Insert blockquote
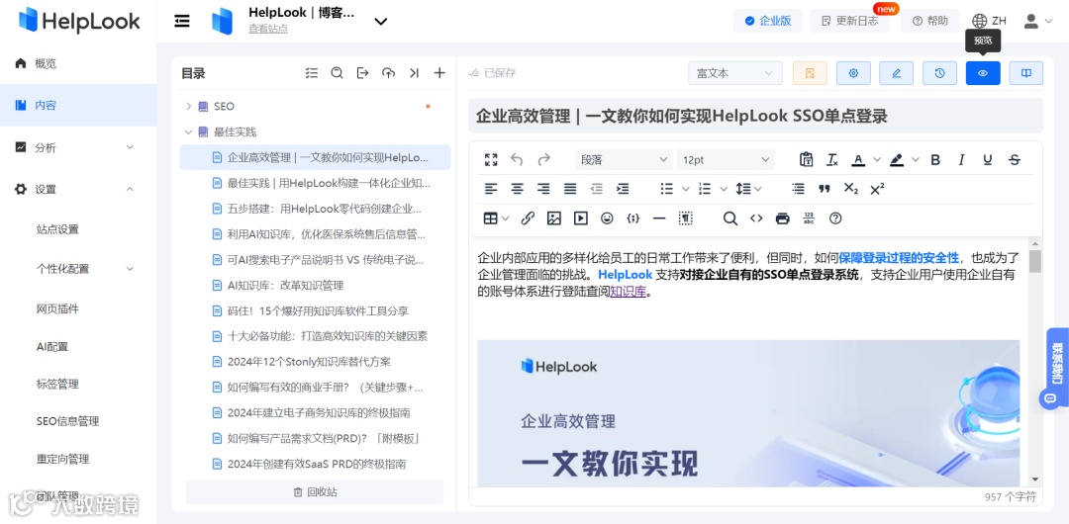Image resolution: width=1069 pixels, height=524 pixels. (x=825, y=189)
